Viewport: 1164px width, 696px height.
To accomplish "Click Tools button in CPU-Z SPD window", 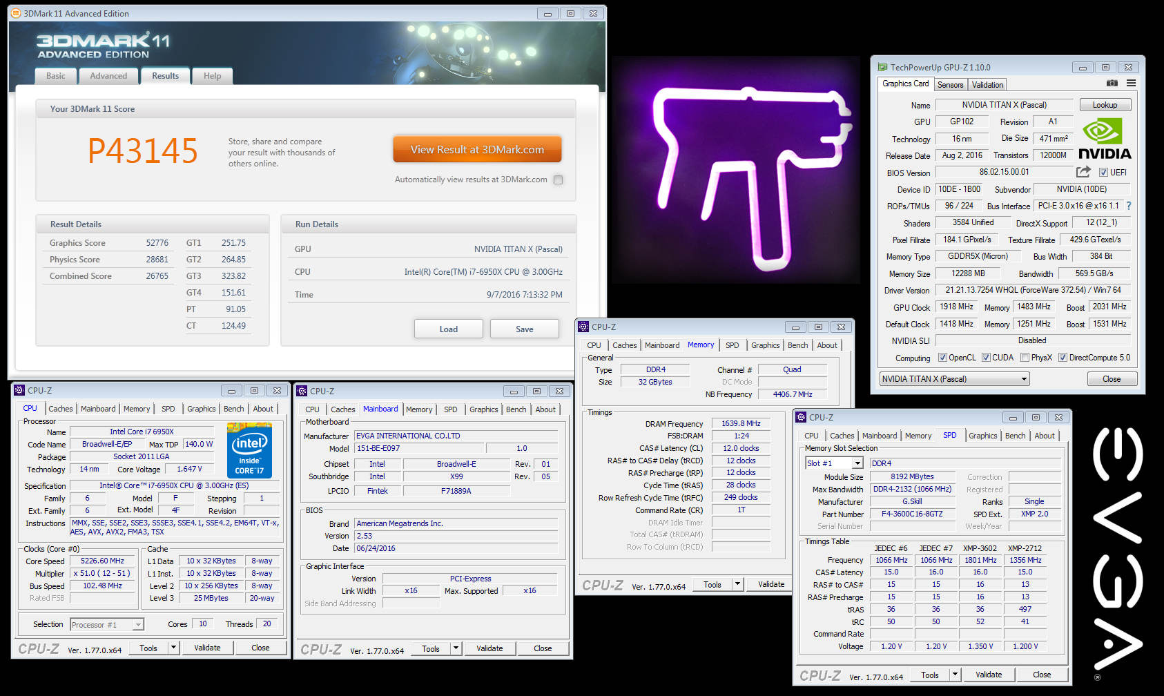I will 929,675.
